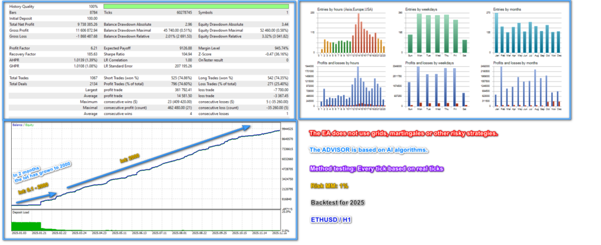601x245 pixels.
Task: Click the Balance Drawdown Absolute label
Action: click(127, 25)
